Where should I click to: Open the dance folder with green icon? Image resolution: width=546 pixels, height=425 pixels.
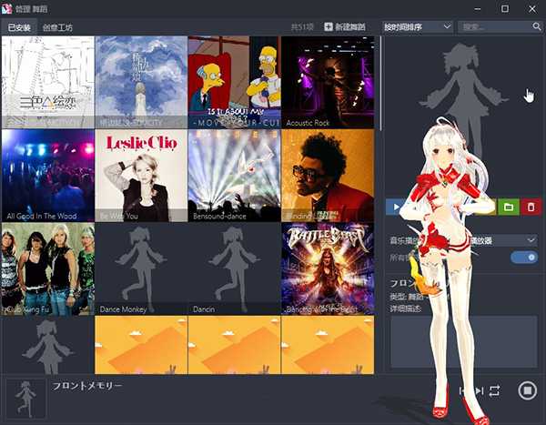click(x=509, y=207)
